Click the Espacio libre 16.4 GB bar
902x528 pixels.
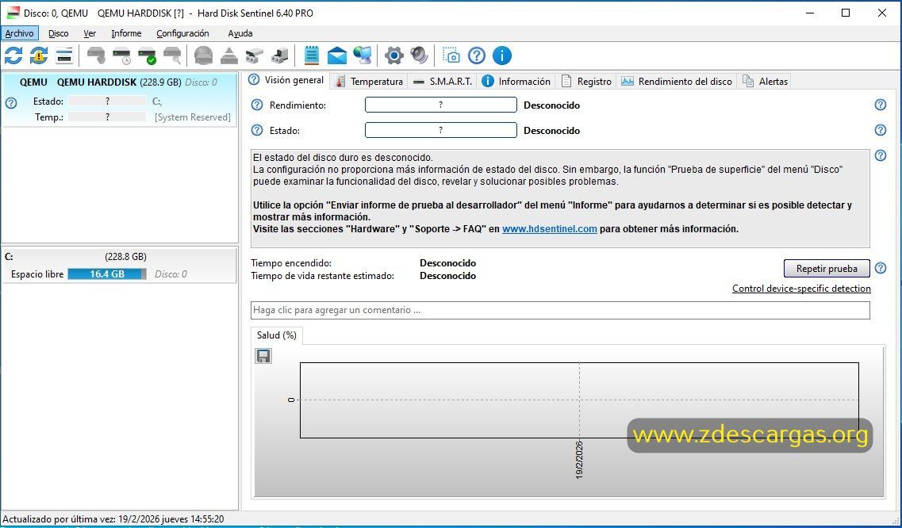pyautogui.click(x=107, y=274)
